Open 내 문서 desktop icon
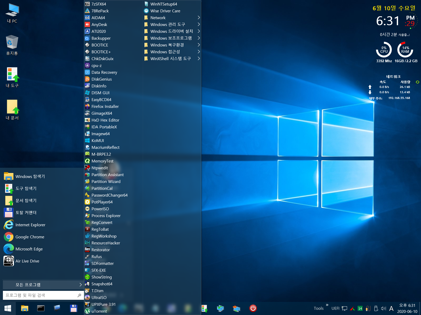Viewport: 421px width, 315px height. pyautogui.click(x=12, y=110)
